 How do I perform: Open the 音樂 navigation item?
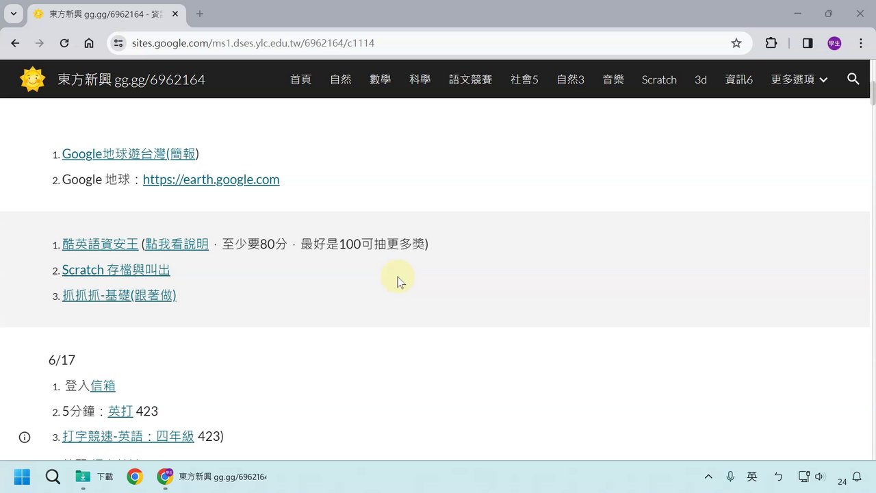coord(613,79)
